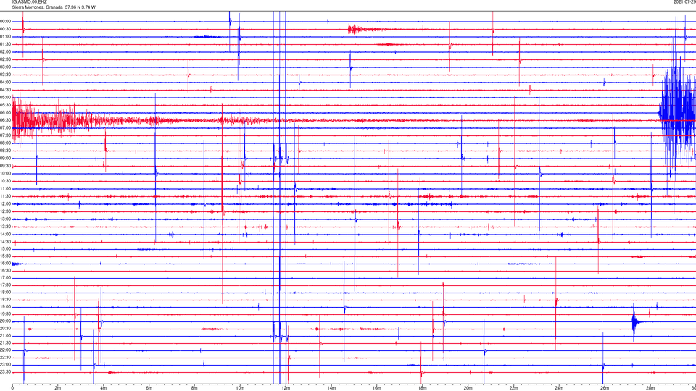This screenshot has height=391, width=696.
Task: Select the 05:00 time row label
Action: [5, 97]
